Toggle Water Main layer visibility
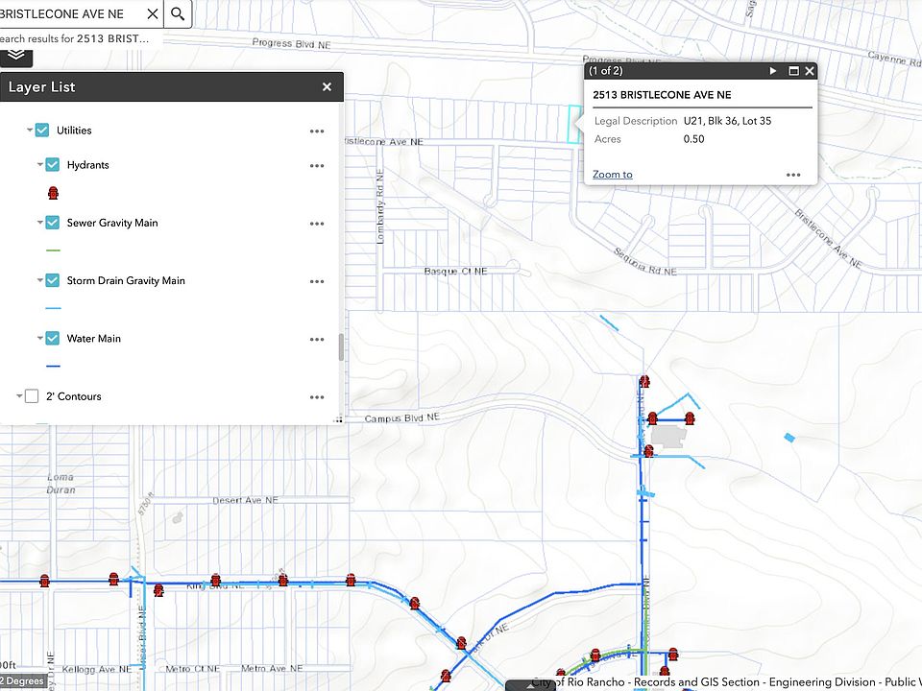The width and height of the screenshot is (922, 691). [53, 339]
